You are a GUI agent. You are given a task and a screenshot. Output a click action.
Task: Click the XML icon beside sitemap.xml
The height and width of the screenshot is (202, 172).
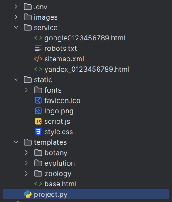(x=38, y=59)
